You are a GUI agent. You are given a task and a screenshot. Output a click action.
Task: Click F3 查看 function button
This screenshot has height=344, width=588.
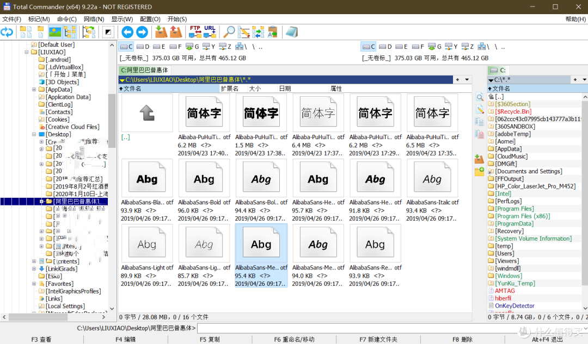[41, 340]
